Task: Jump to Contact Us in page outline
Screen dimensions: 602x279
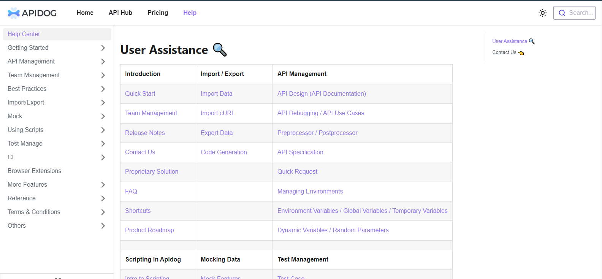Action: (508, 52)
